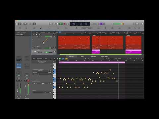Open the Loop Browser button
159x119 pixels.
point(140,24)
